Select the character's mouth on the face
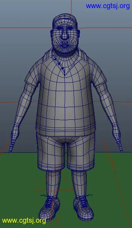Image resolution: width=132 pixels, height=228 pixels. tap(65, 45)
